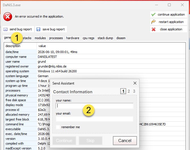
Task: Select the system language value German
Action: 43,76
